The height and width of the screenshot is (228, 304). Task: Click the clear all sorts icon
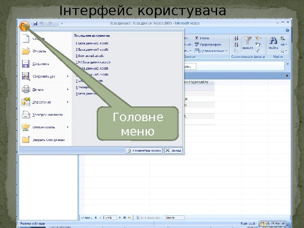pos(236,51)
